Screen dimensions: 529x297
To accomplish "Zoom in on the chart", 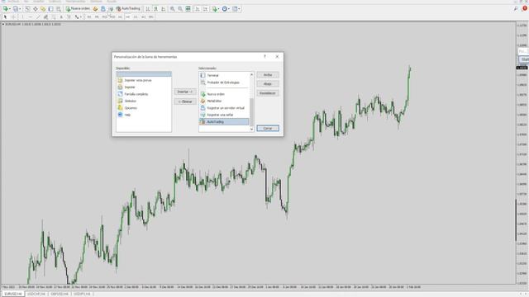I will (173, 9).
